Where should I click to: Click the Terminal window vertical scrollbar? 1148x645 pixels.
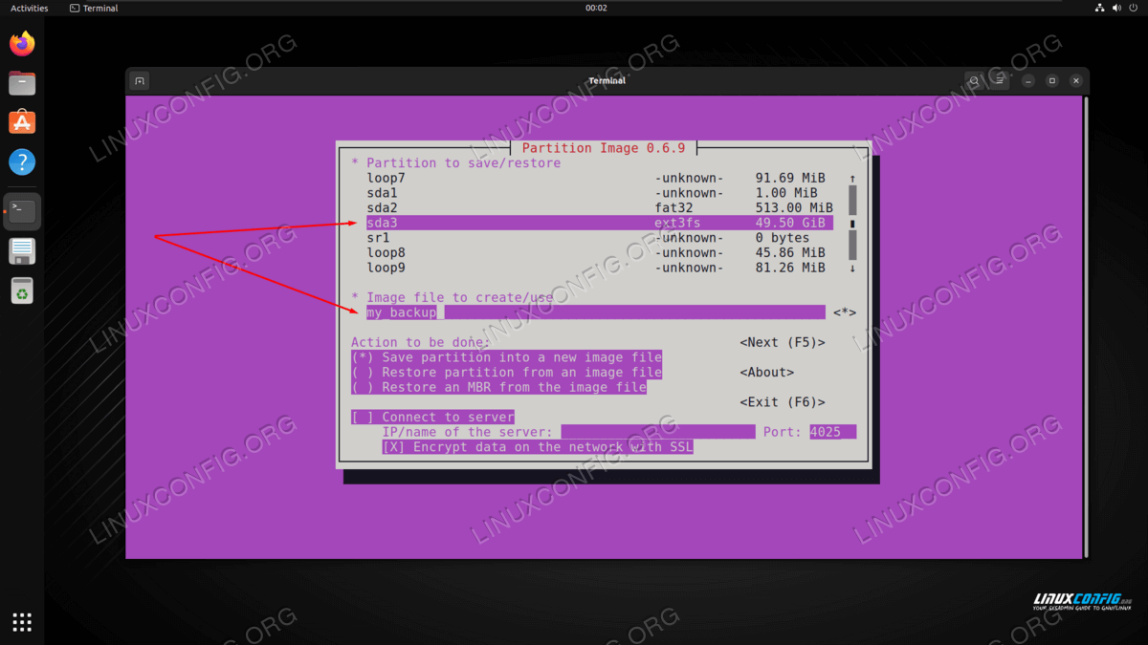[1086, 326]
